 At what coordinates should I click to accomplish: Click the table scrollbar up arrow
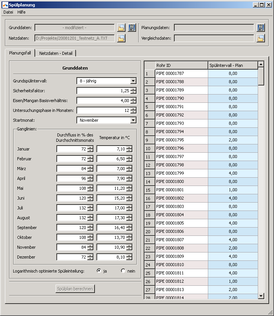[261, 64]
